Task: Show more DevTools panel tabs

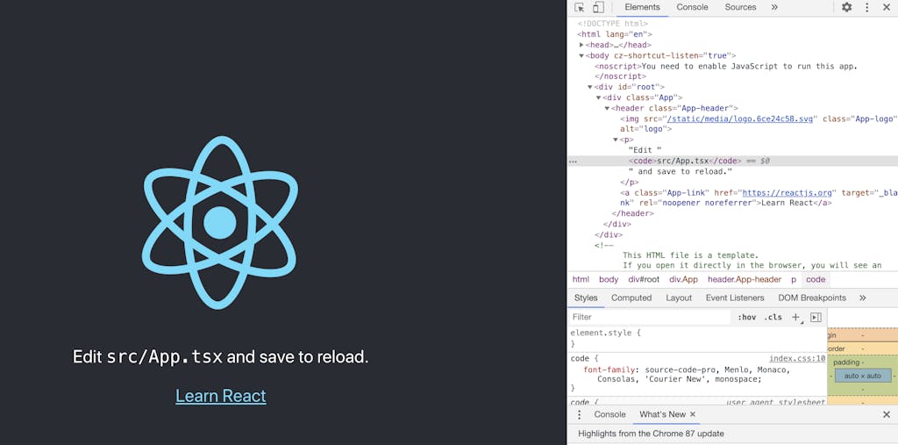Action: pyautogui.click(x=773, y=7)
